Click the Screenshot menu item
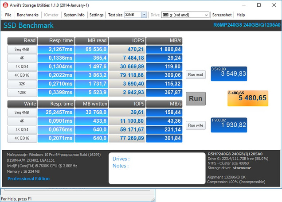282x202 pixels. click(x=222, y=15)
